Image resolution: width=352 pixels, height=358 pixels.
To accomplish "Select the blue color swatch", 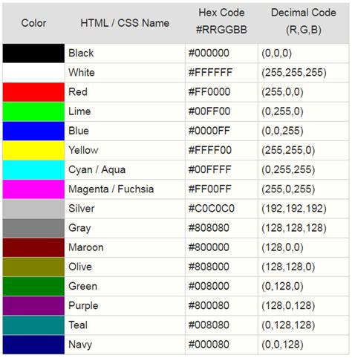I will 33,131.
